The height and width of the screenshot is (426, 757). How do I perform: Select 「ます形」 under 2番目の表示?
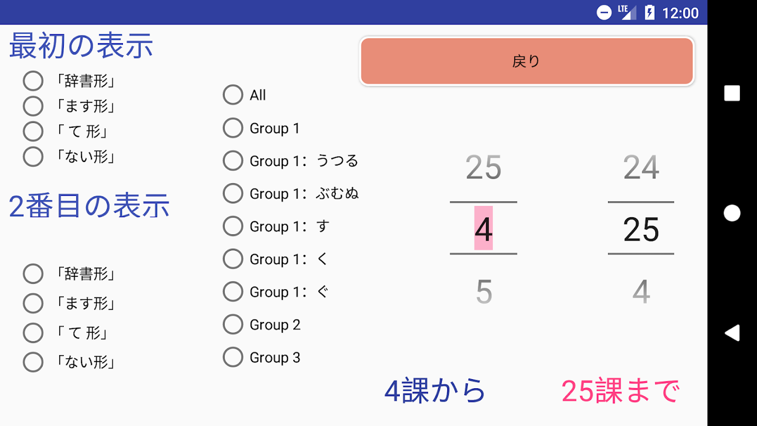33,304
